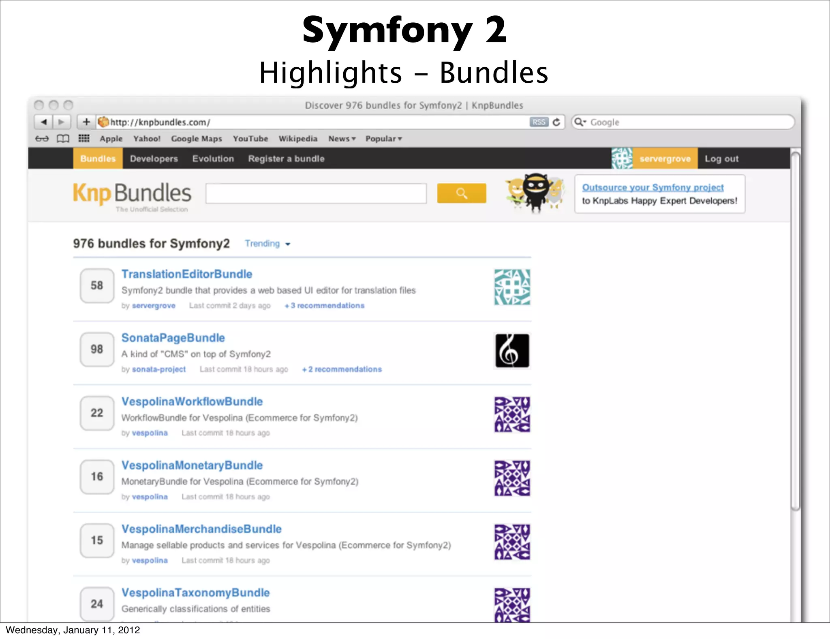The width and height of the screenshot is (830, 639).
Task: Reload the page with the refresh icon
Action: [556, 122]
